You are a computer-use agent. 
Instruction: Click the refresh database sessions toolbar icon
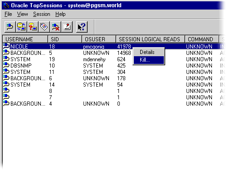point(21,27)
